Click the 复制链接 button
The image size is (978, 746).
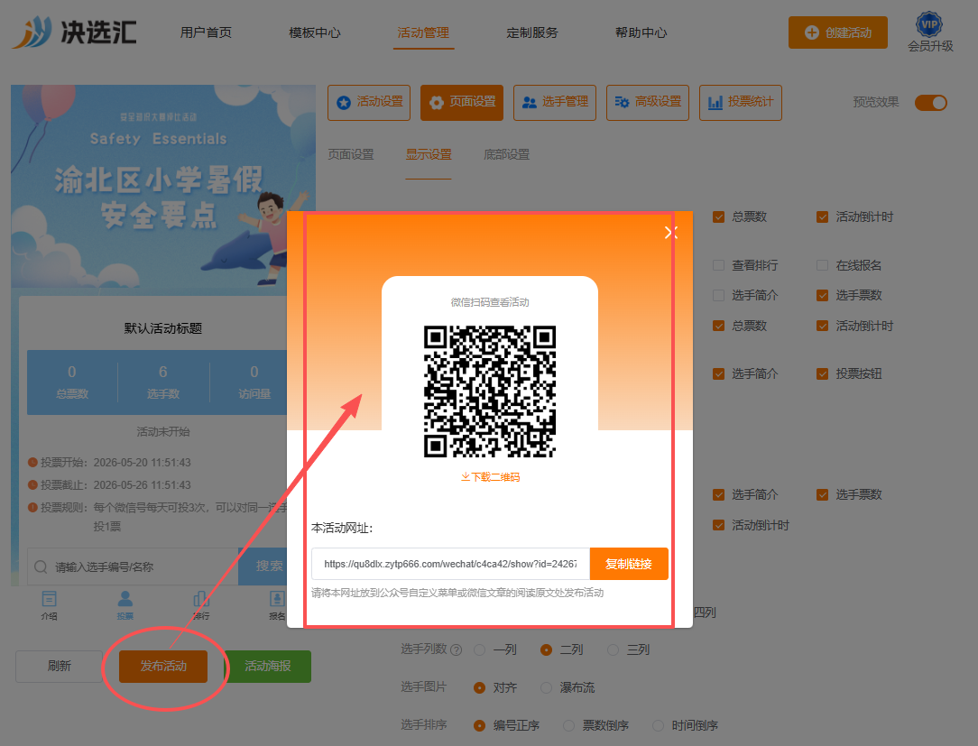click(x=629, y=564)
